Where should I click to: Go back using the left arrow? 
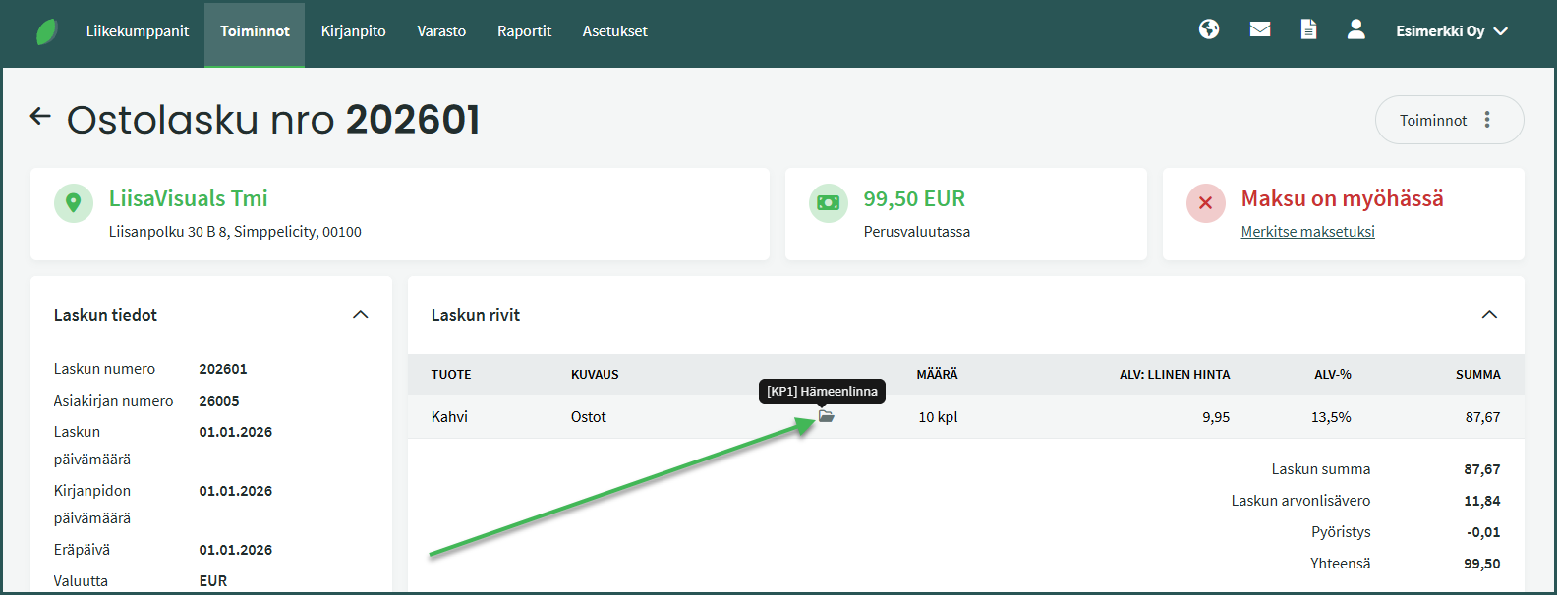click(40, 117)
